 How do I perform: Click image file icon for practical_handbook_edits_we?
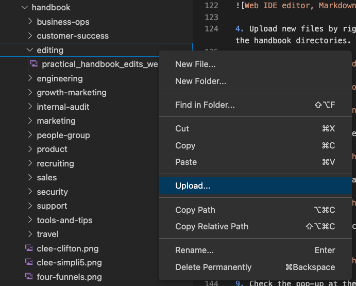click(x=35, y=64)
